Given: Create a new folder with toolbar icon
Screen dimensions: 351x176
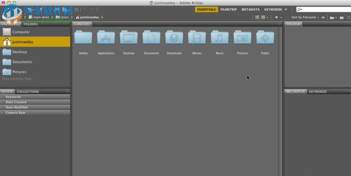Looking at the screenshot, I should [x=342, y=17].
